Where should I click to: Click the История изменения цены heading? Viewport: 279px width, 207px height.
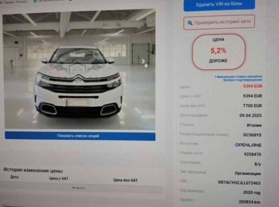click(x=33, y=171)
